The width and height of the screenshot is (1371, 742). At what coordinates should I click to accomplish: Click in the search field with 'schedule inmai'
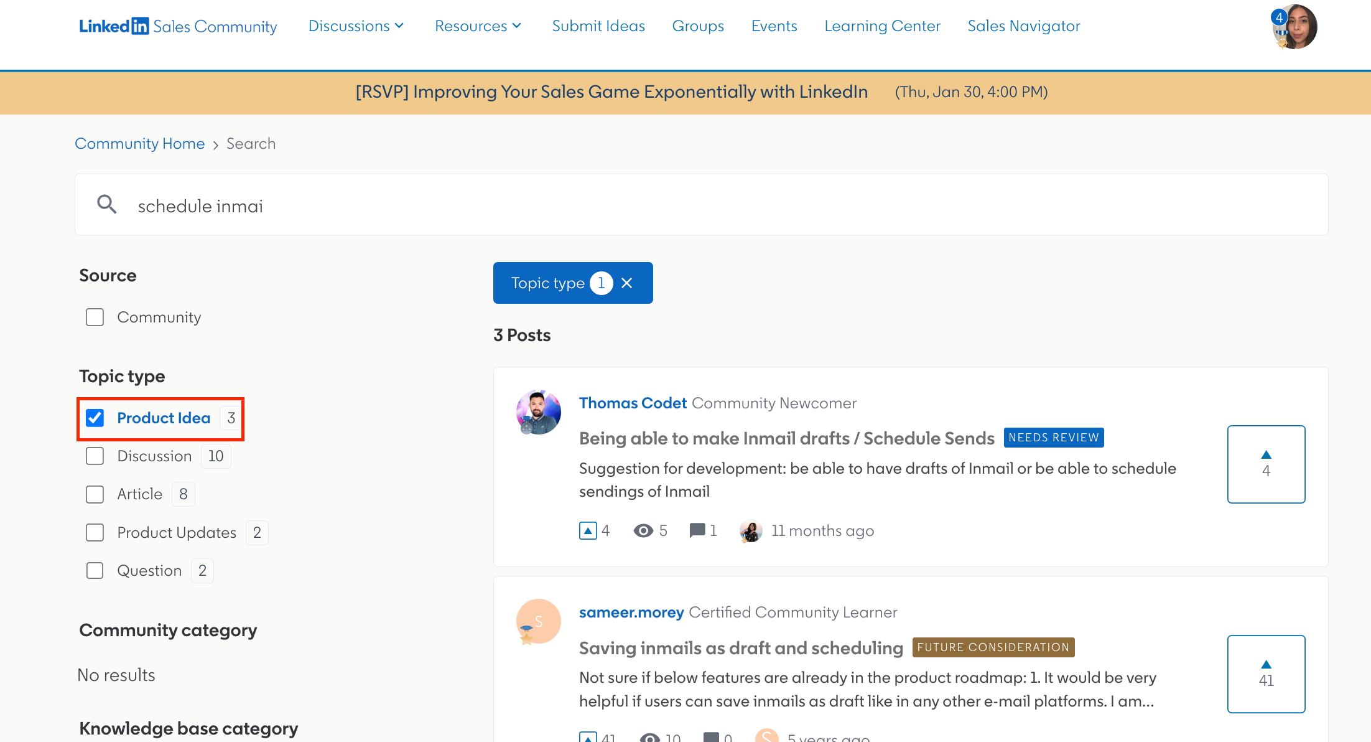702,205
